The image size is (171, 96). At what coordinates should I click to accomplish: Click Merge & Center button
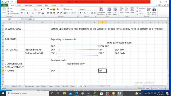click(x=70, y=13)
